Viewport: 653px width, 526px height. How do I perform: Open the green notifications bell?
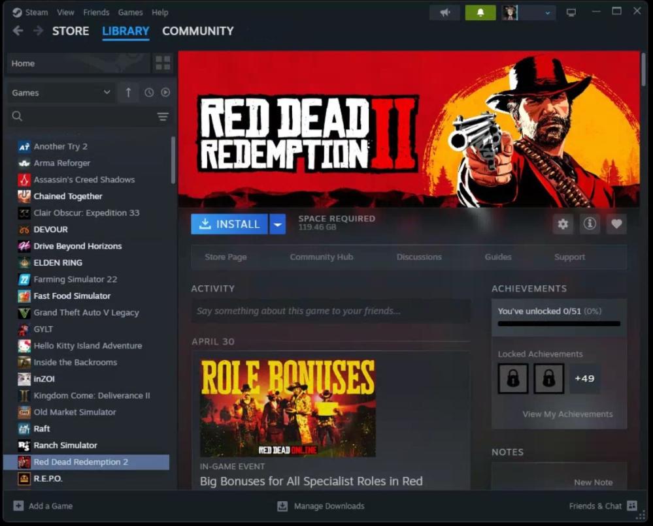click(x=480, y=13)
